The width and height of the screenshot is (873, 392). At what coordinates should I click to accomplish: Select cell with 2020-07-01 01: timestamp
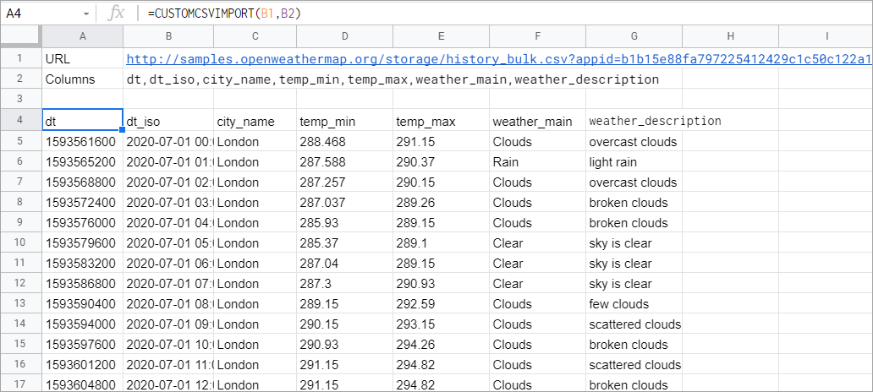pos(168,162)
